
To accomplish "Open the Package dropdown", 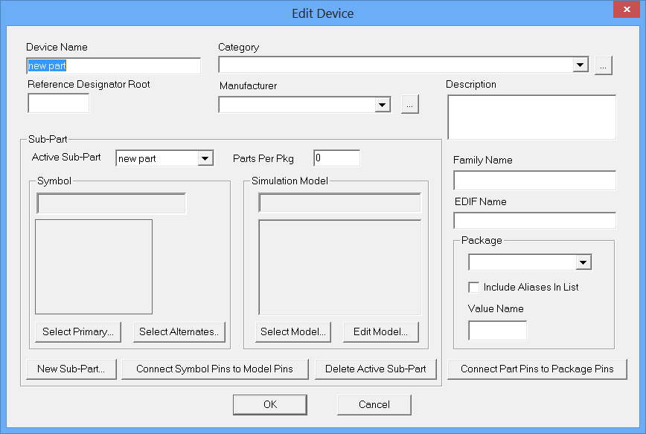I will (x=583, y=262).
